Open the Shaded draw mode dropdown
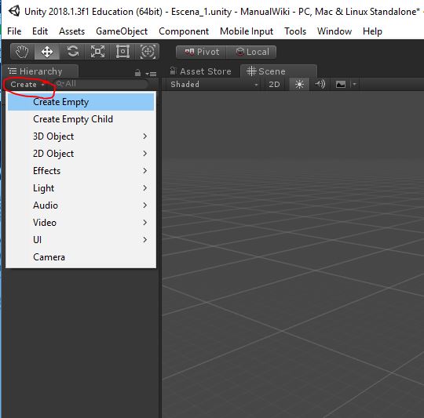The image size is (424, 418). (214, 84)
